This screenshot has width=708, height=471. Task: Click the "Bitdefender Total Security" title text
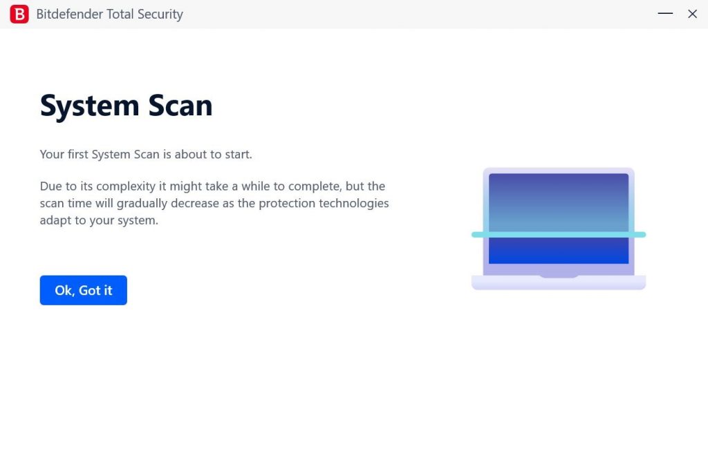(111, 14)
